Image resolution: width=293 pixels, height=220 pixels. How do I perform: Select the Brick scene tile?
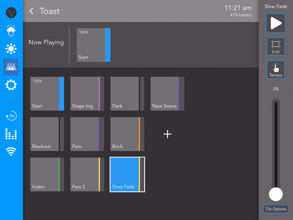pyautogui.click(x=127, y=134)
